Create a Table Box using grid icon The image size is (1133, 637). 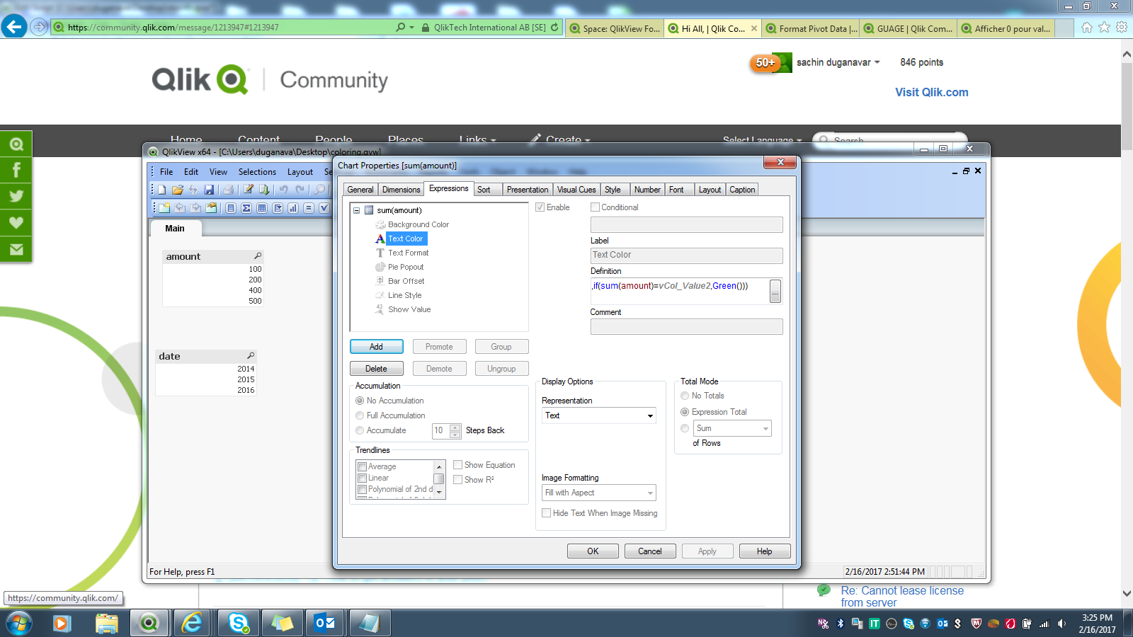(x=262, y=208)
